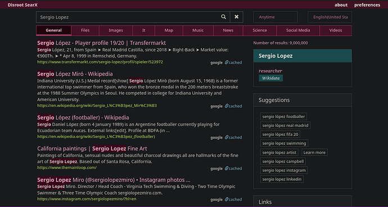Click the Wikidata button in the infobox
The image size is (388, 207).
click(270, 78)
